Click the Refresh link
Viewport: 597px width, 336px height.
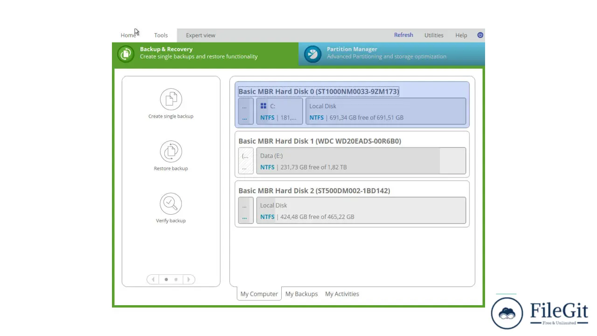403,35
